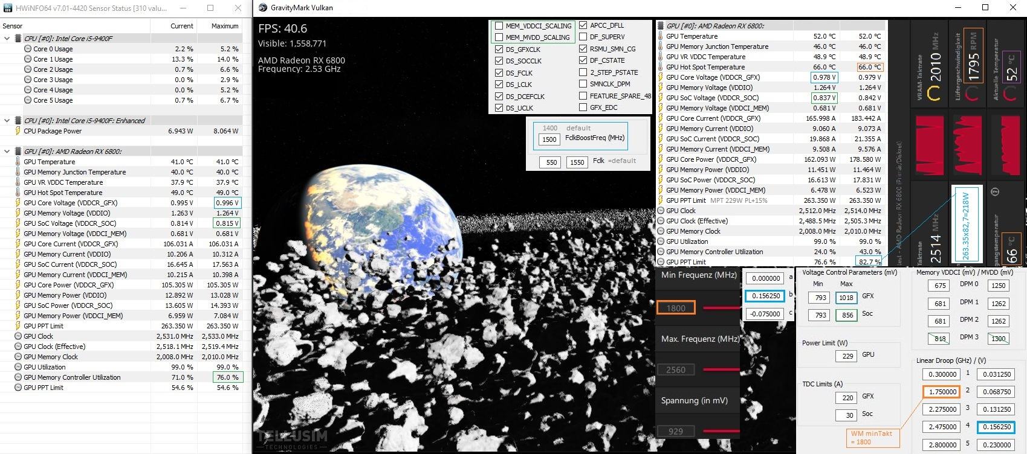The height and width of the screenshot is (454, 1027).
Task: Click the GravityMark Vulkan title bar icon
Action: (x=263, y=8)
